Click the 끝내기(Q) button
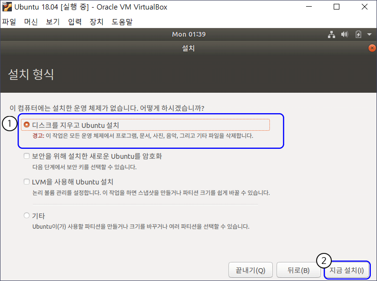 (250, 270)
